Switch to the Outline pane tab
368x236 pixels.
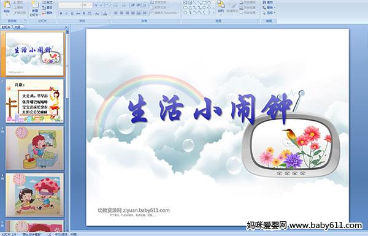pos(17,27)
